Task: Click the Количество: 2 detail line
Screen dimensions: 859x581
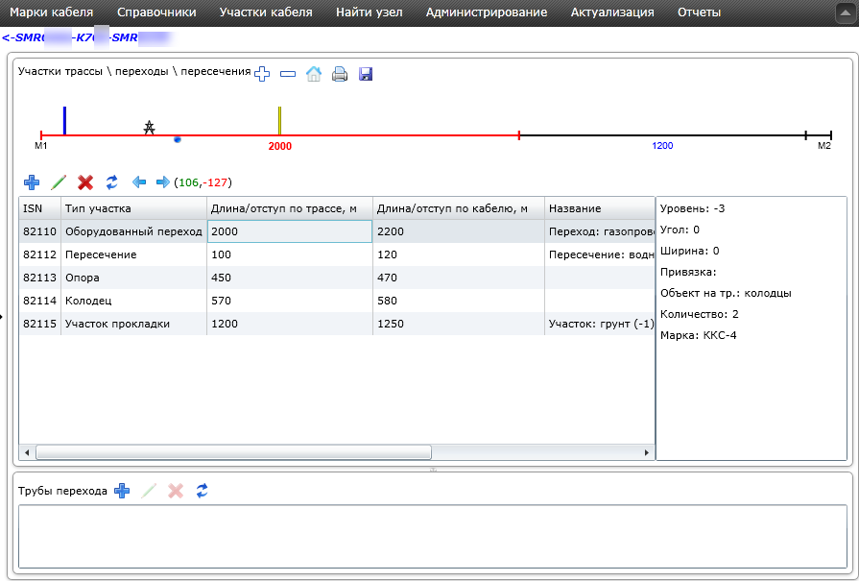Action: [x=700, y=314]
